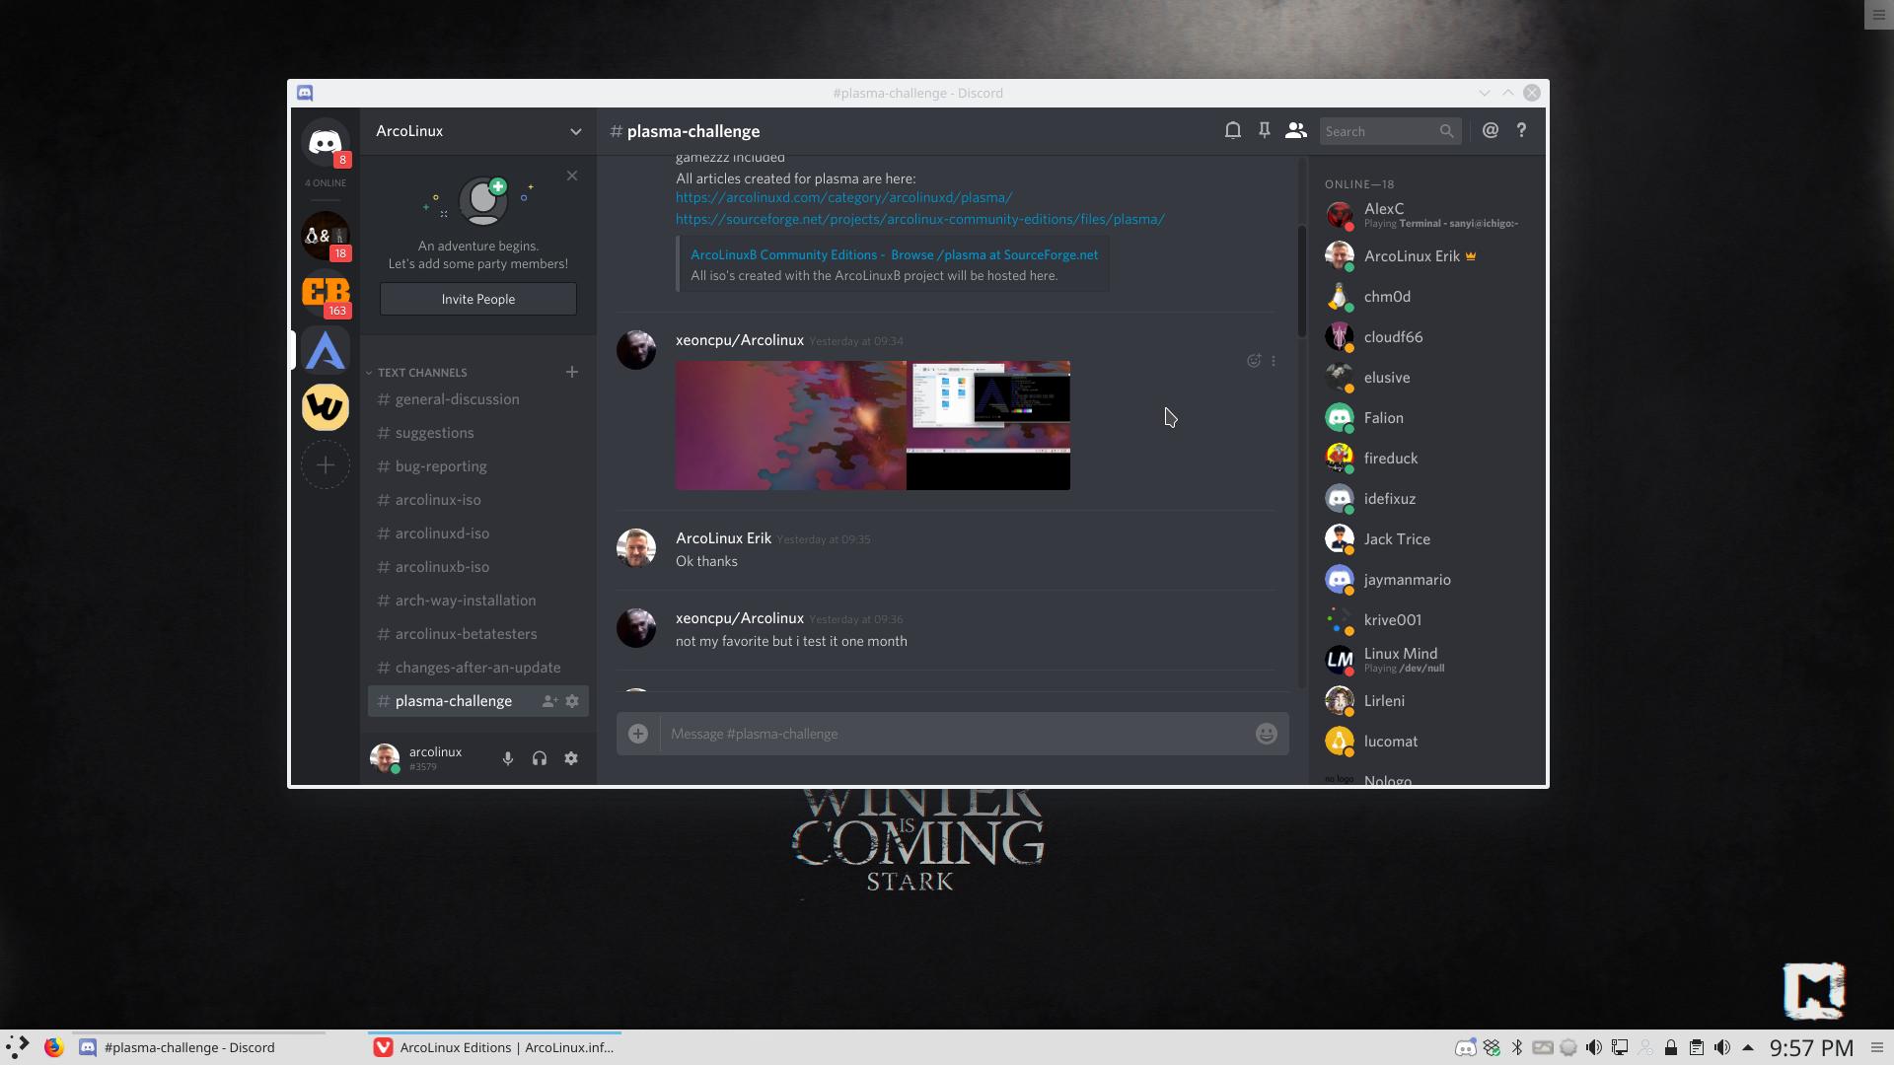Deafen with the headphones toggle
Image resolution: width=1894 pixels, height=1065 pixels.
coord(540,758)
